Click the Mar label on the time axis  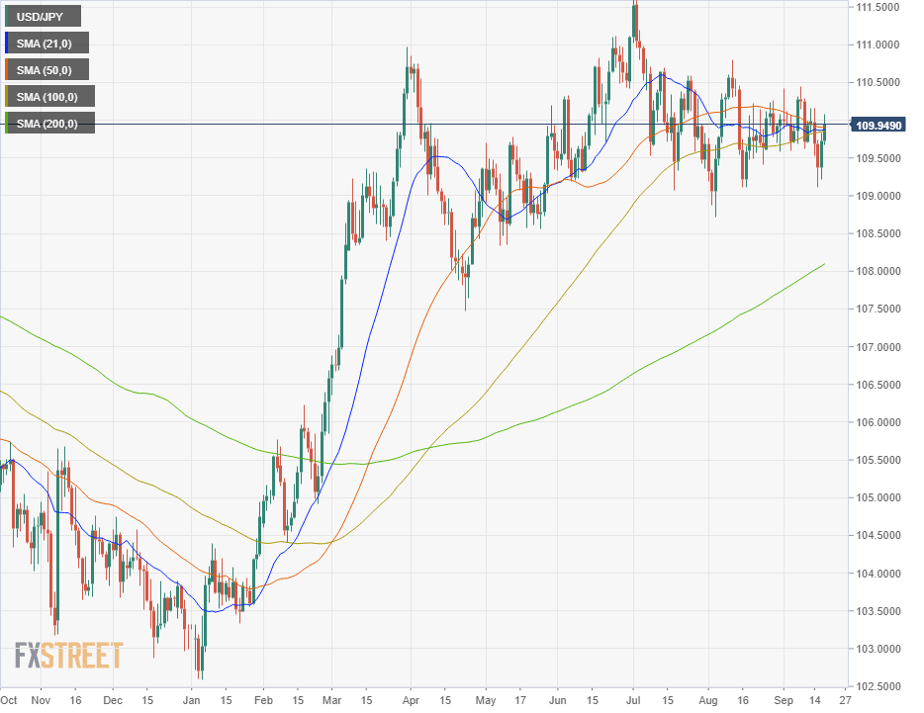332,700
